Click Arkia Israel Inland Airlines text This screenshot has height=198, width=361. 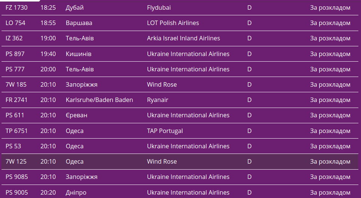pyautogui.click(x=183, y=38)
